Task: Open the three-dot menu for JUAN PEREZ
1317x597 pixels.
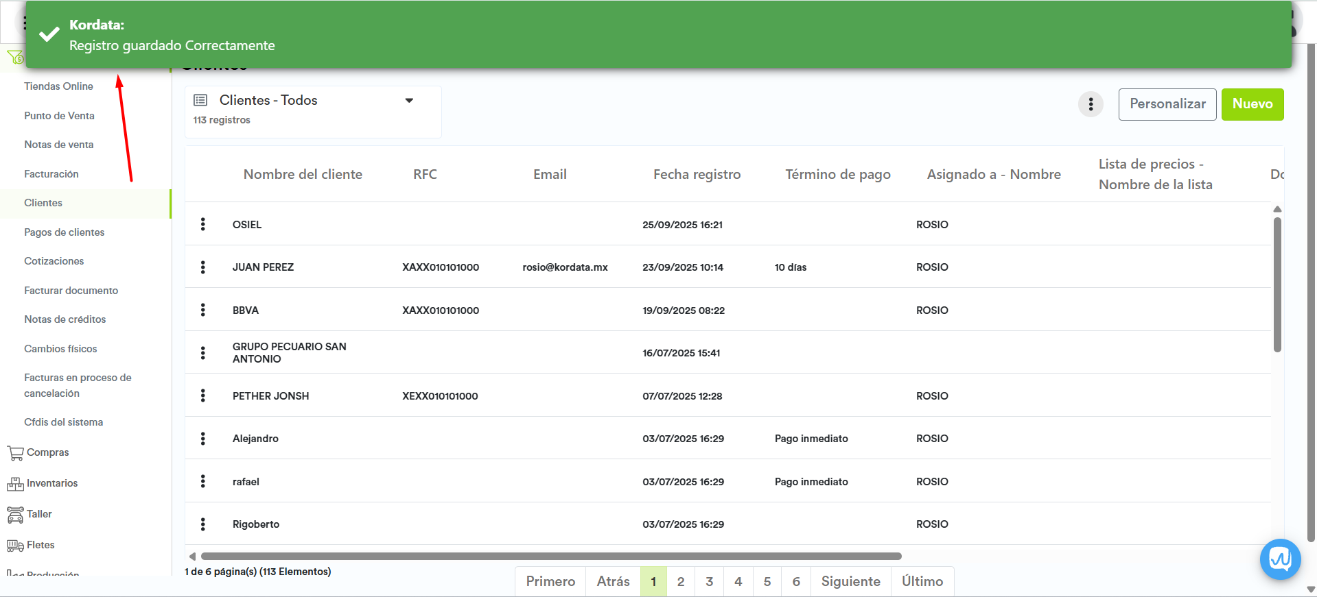Action: click(202, 267)
